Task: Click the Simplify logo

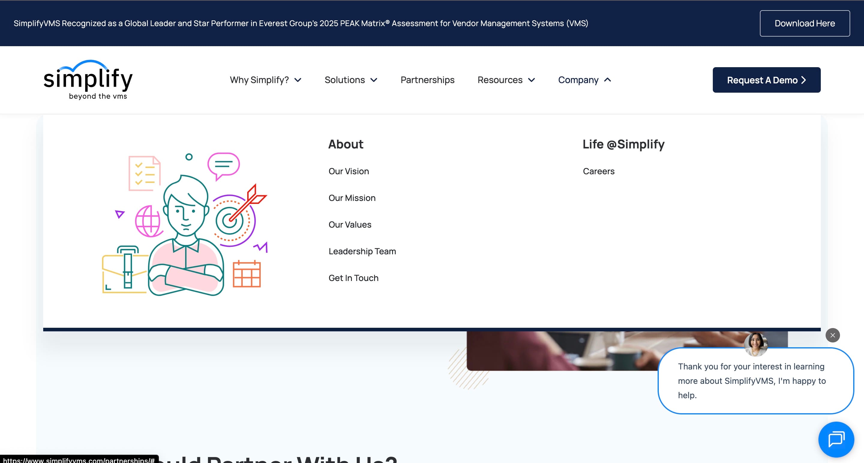Action: pyautogui.click(x=88, y=80)
